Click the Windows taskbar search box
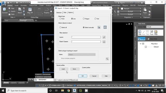The image size is (166, 93). coord(27,91)
